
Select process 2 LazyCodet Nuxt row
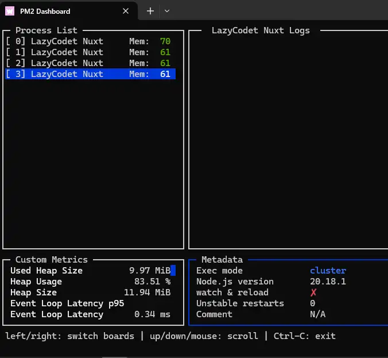tap(90, 63)
